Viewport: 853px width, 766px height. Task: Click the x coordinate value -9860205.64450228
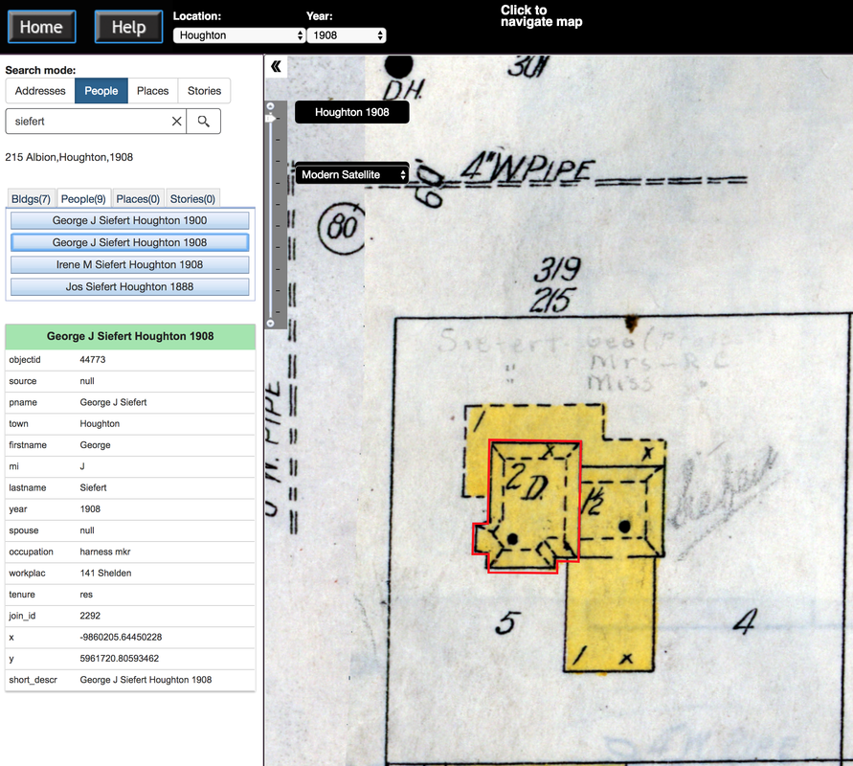121,637
